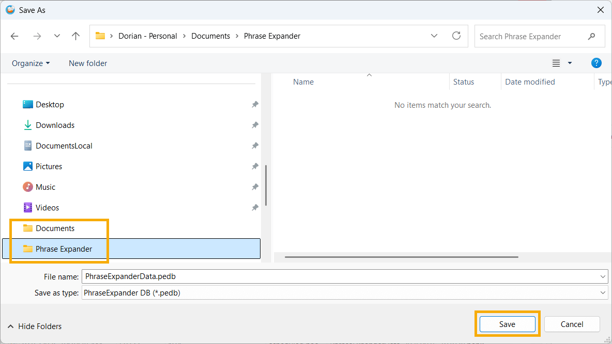
Task: Click the pin icon beside DocumentsLocal
Action: pos(255,146)
